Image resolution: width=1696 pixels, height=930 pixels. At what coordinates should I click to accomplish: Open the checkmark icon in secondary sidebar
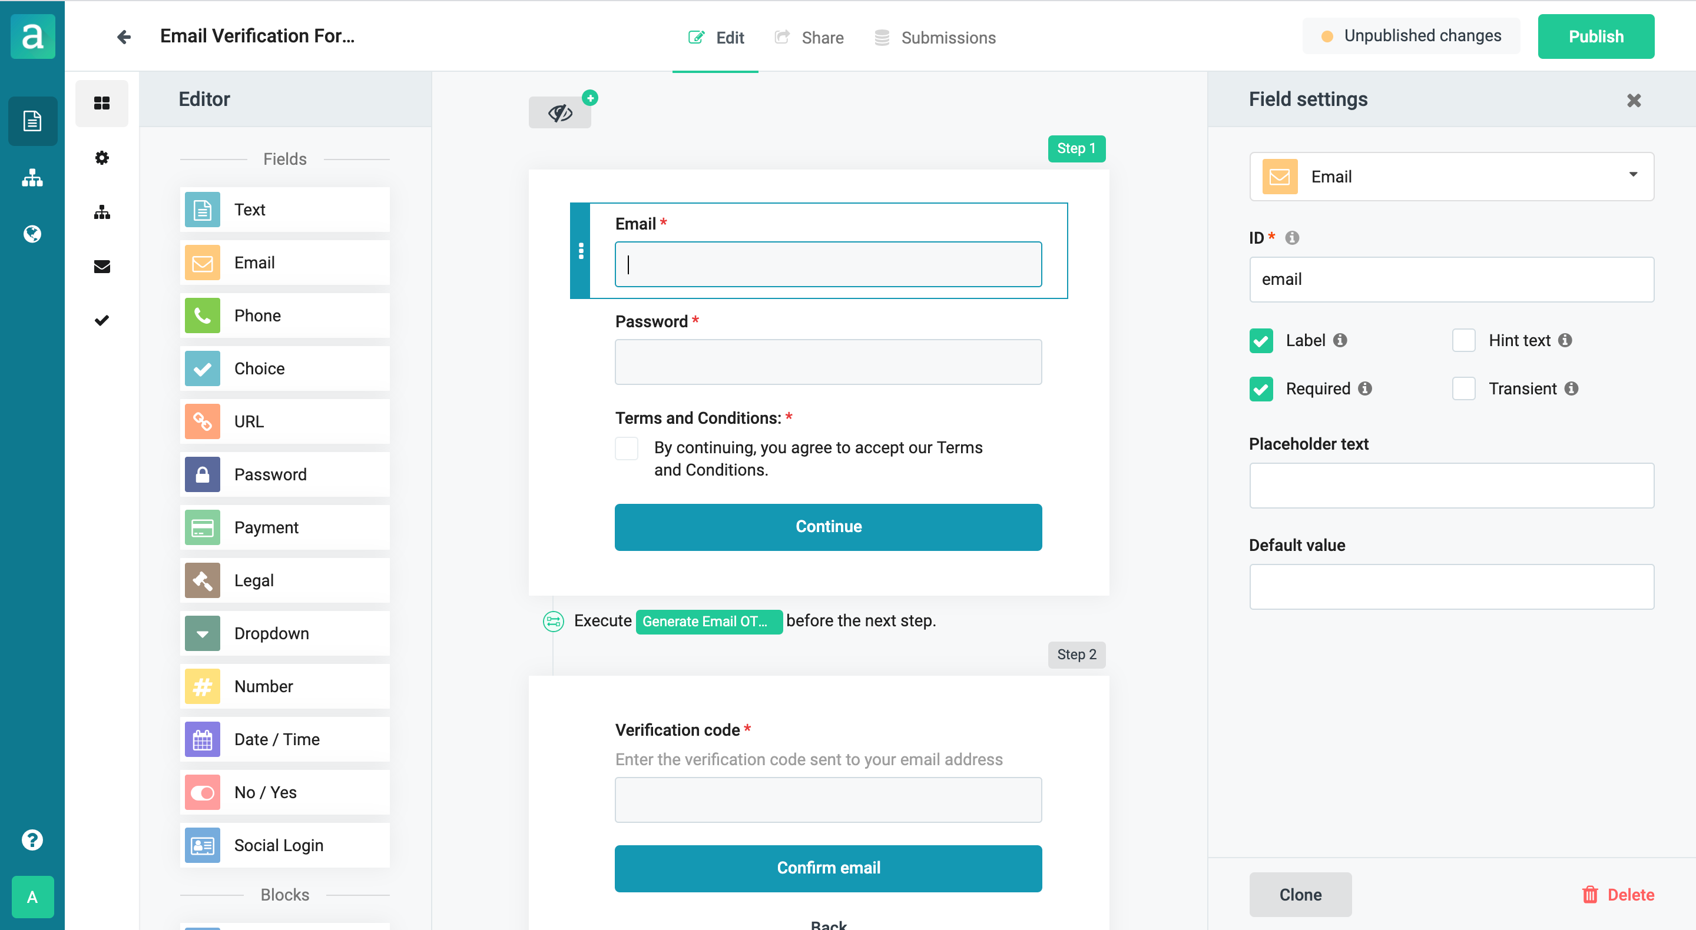click(x=102, y=321)
